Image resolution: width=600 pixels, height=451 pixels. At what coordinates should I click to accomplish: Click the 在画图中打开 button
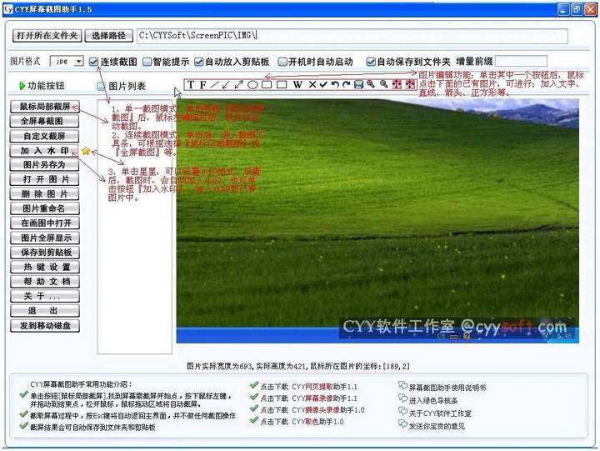point(44,223)
